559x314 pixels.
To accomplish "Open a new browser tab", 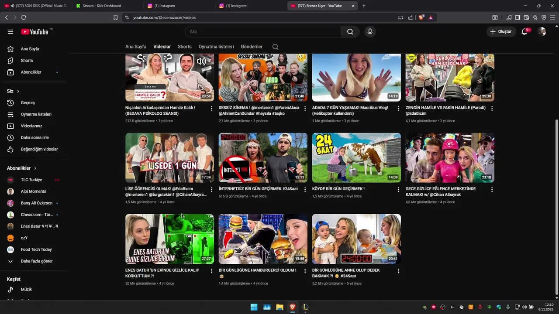I will (364, 6).
